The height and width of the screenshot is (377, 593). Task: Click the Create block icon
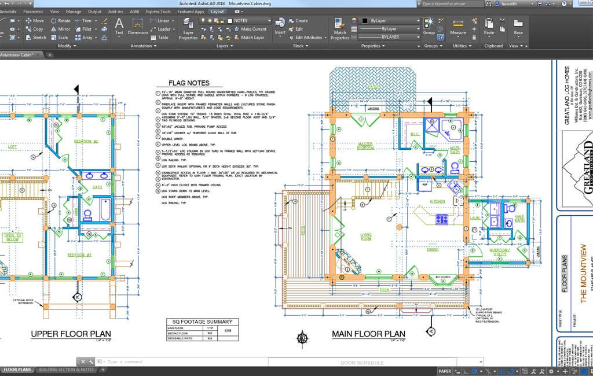pyautogui.click(x=298, y=21)
